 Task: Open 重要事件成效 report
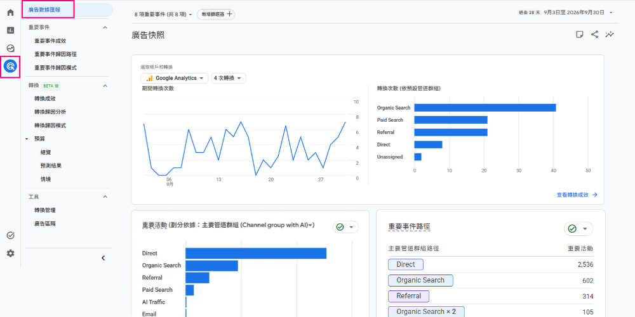click(50, 41)
